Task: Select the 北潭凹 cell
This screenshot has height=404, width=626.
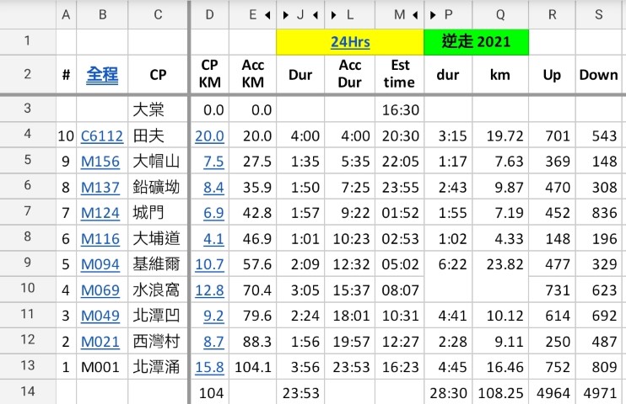Action: [x=158, y=316]
